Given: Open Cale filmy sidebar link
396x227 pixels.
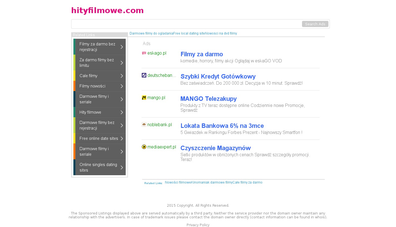Looking at the screenshot, I should pyautogui.click(x=100, y=76).
